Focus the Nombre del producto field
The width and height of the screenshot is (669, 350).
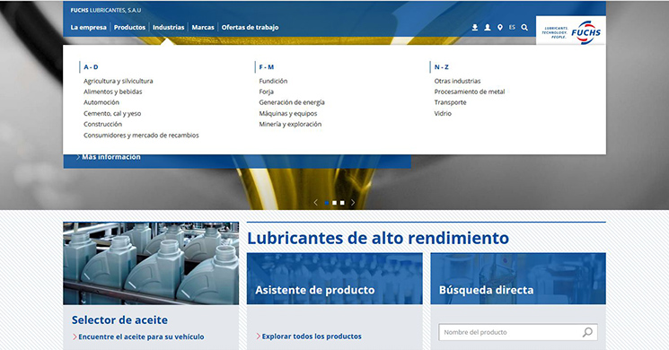(518, 332)
